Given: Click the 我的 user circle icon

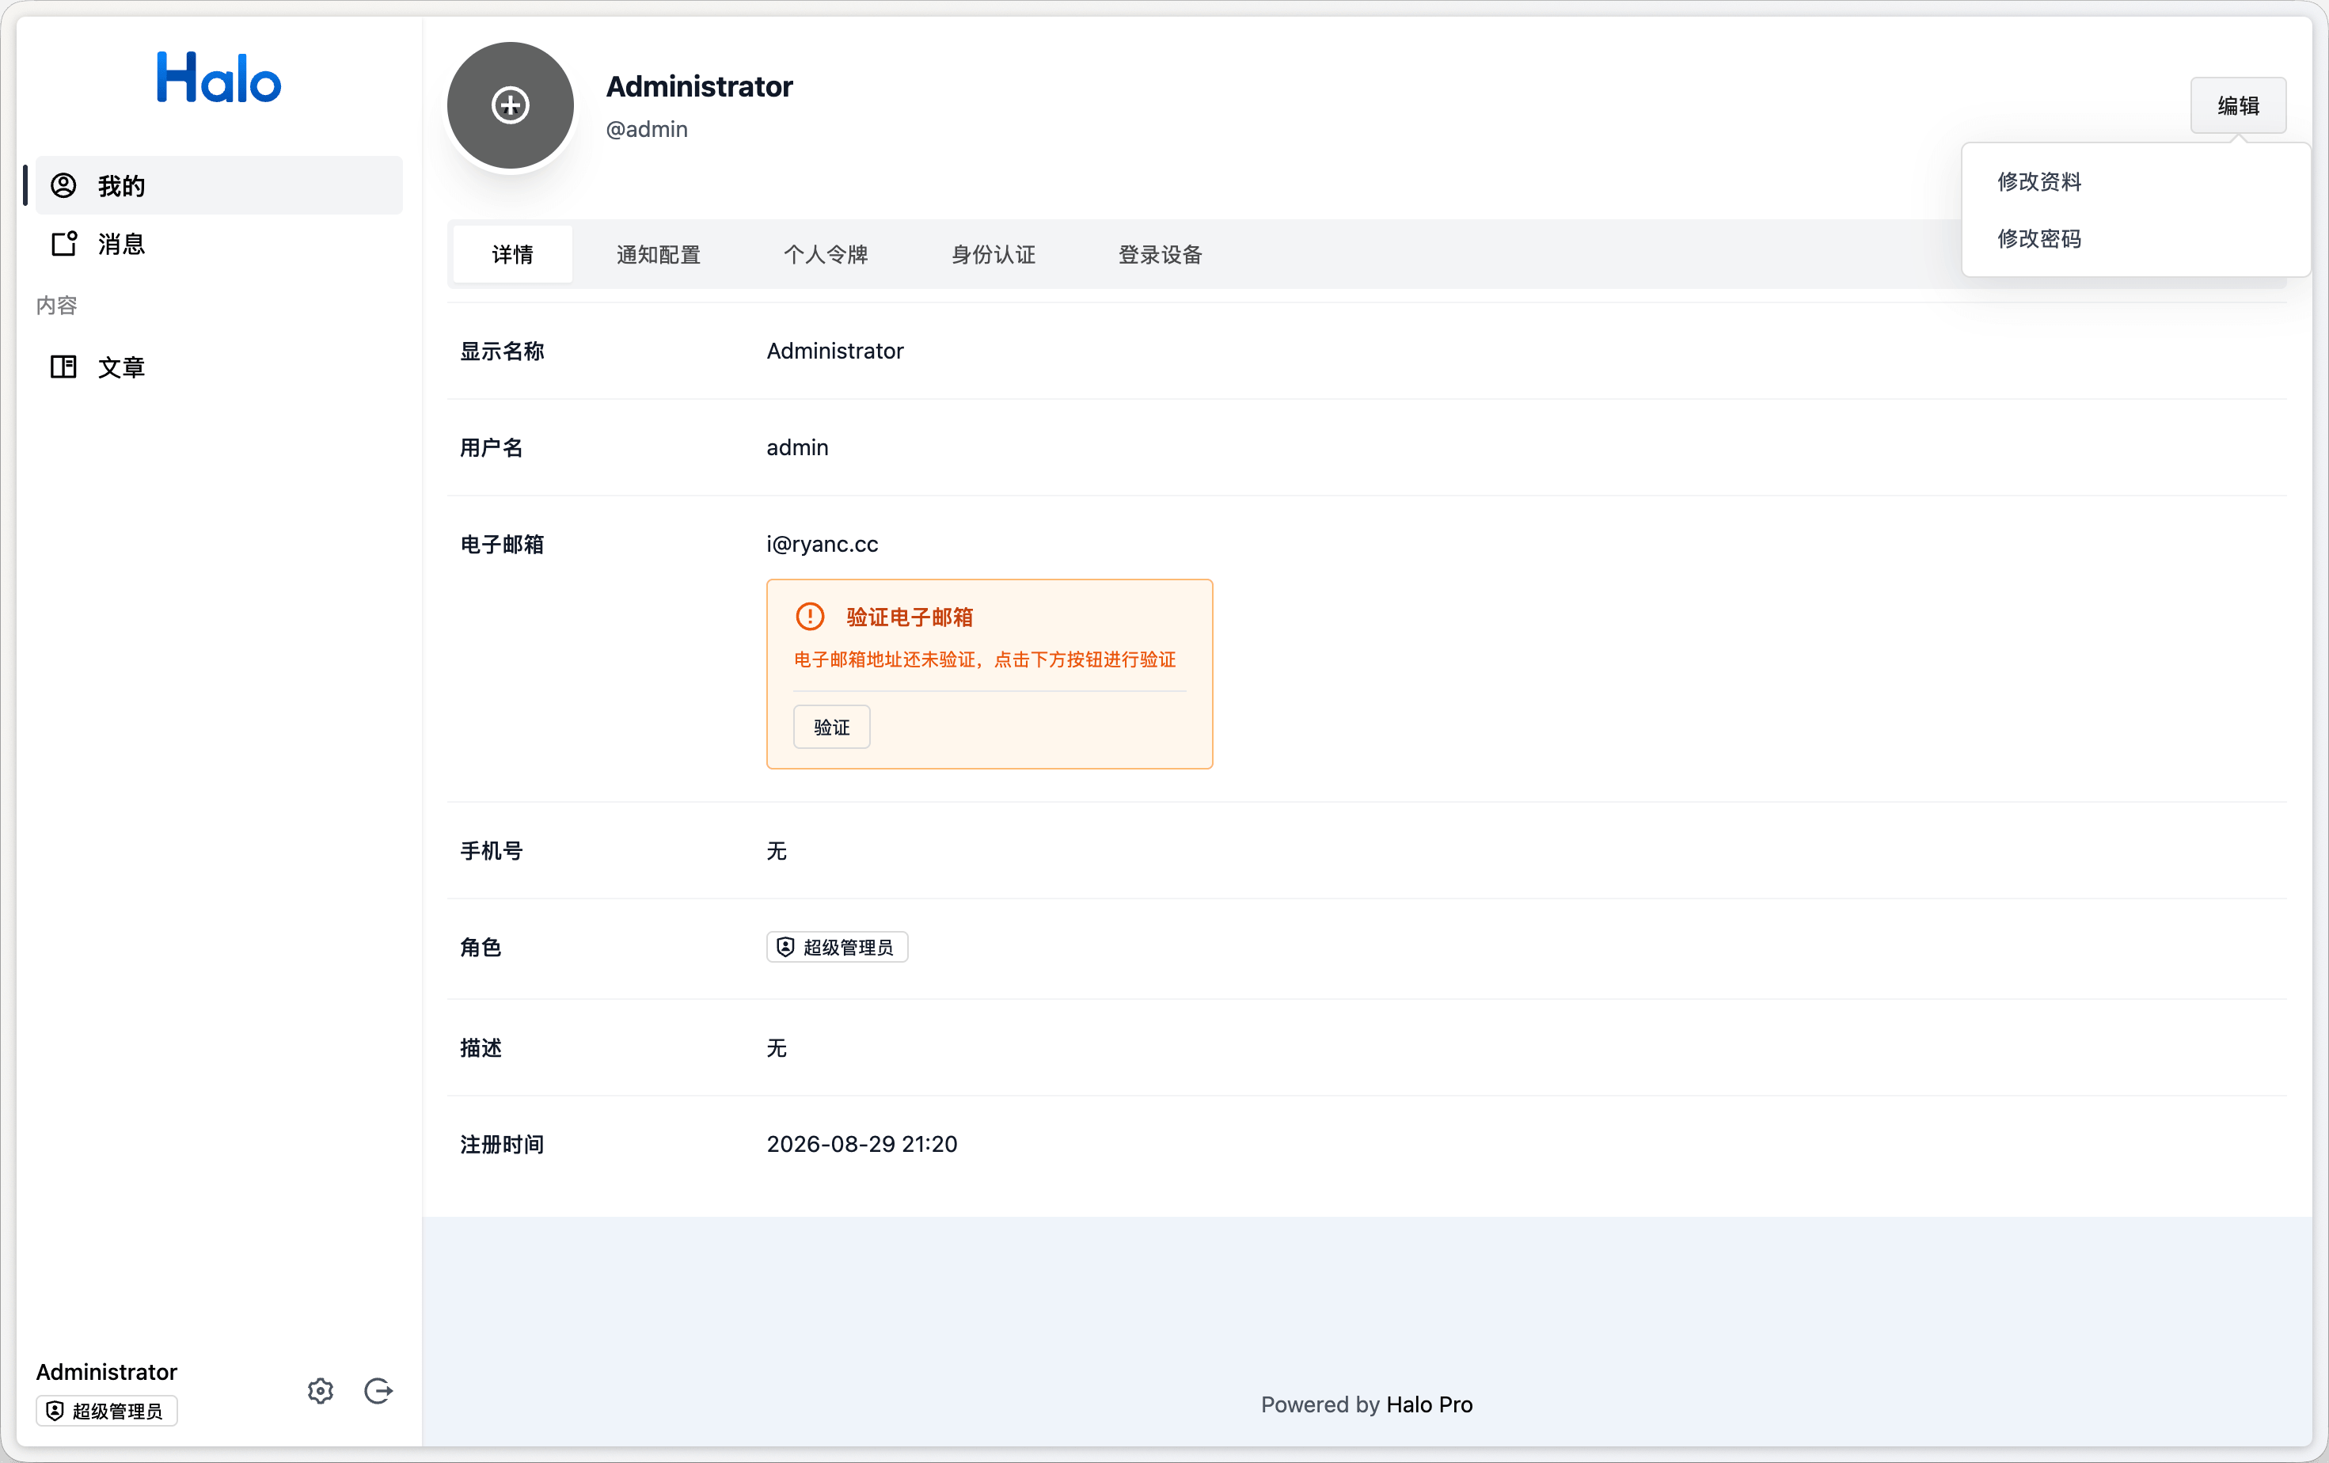Looking at the screenshot, I should (x=64, y=186).
